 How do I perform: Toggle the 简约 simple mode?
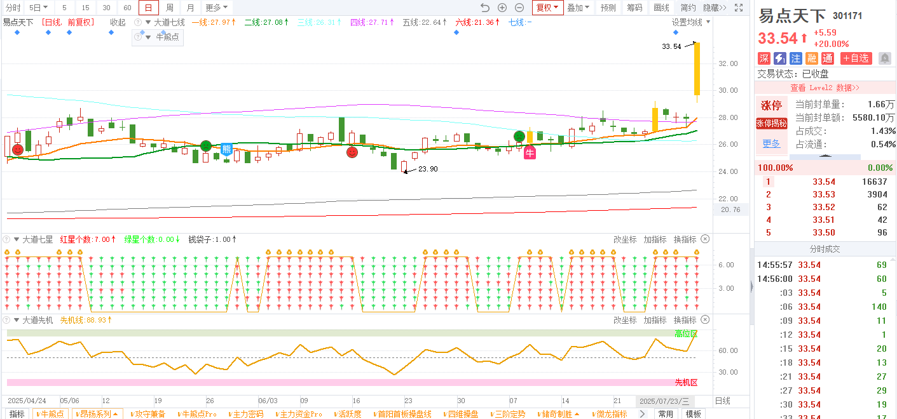688,8
